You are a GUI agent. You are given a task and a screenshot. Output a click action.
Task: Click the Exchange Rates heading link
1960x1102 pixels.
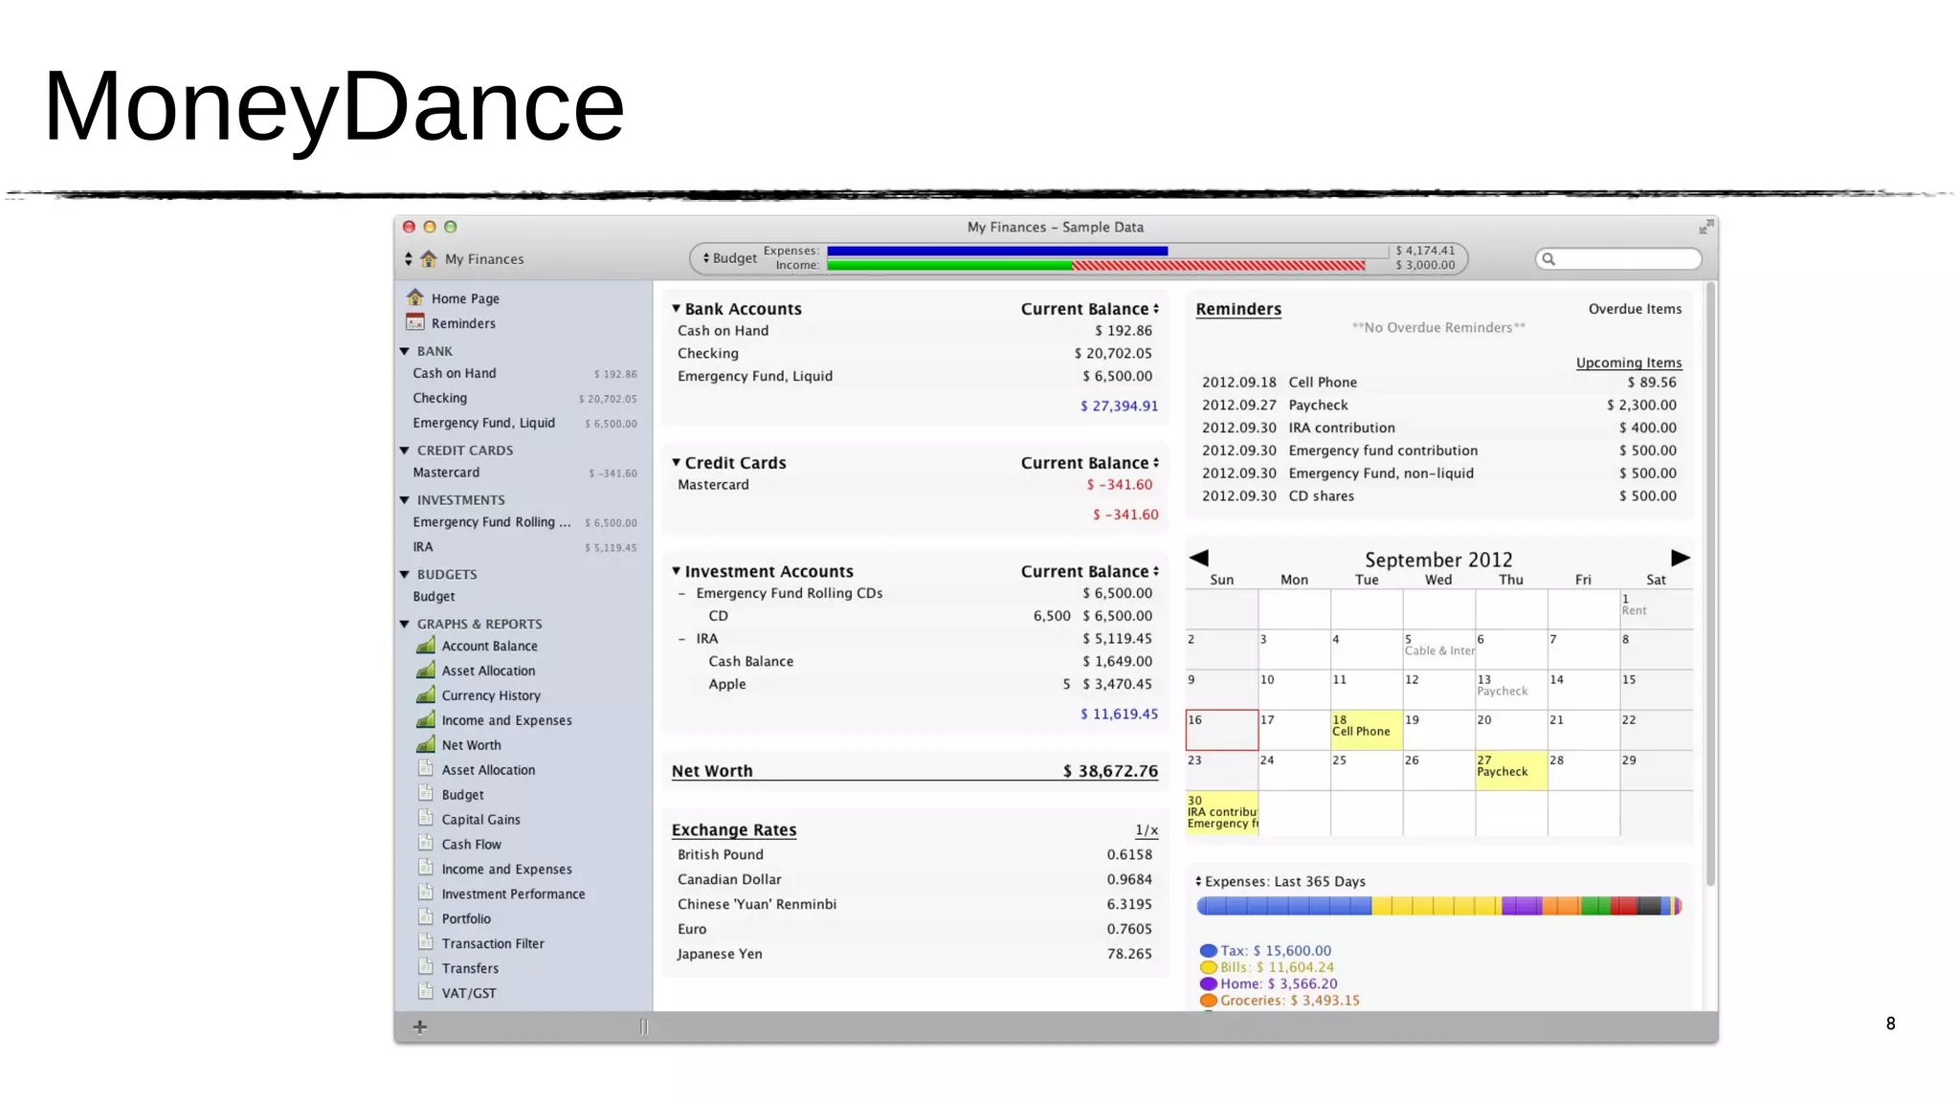[x=733, y=829]
